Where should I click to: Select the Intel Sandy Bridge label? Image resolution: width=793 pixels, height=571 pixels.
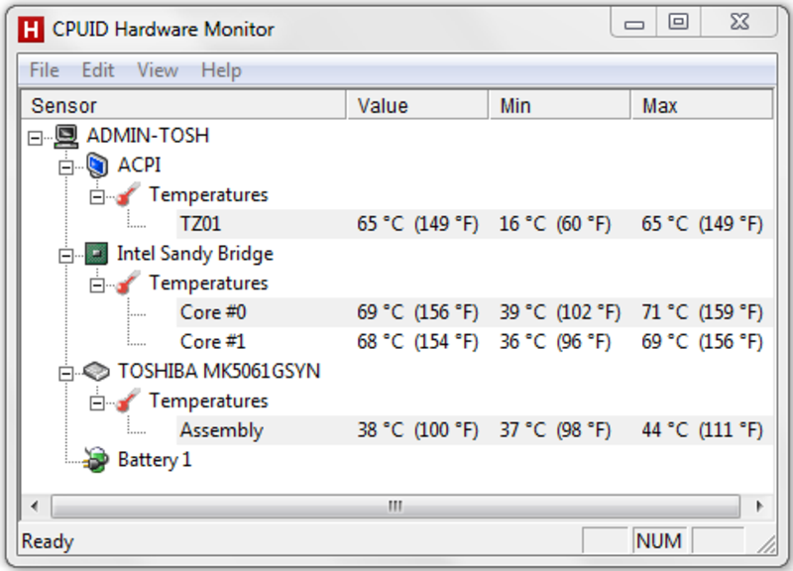pos(195,254)
